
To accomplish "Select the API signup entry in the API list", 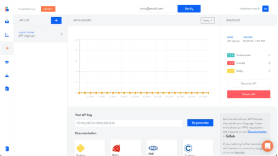I will coord(40,34).
